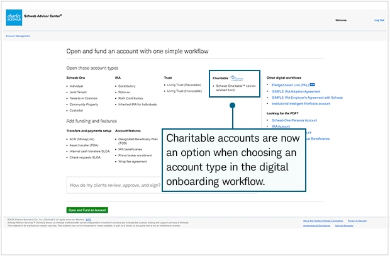Click 'Prime broker enrollment' feature
The height and width of the screenshot is (258, 390).
(135, 155)
